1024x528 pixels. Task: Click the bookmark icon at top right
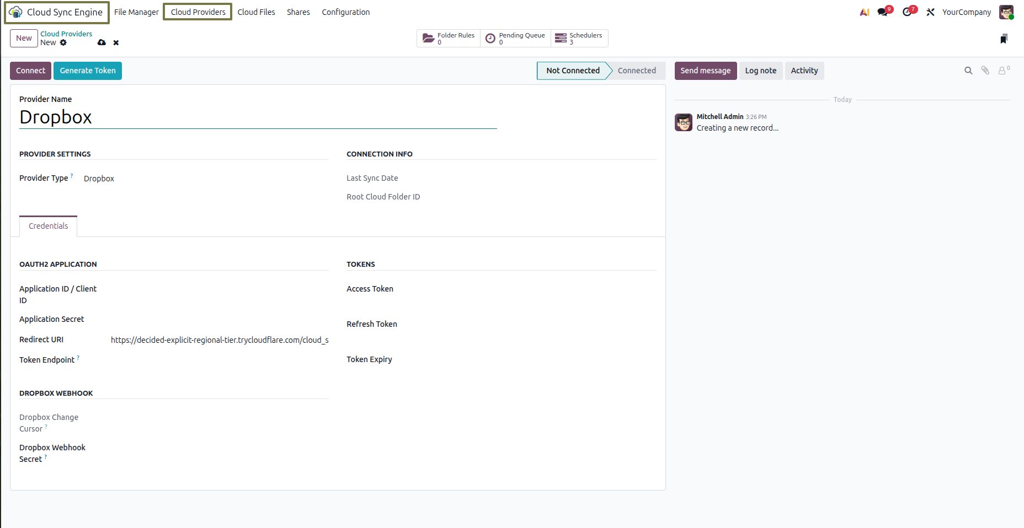coord(1004,39)
